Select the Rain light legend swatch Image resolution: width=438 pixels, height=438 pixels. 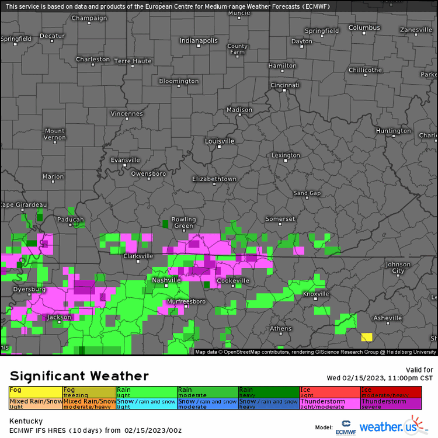tap(147, 392)
